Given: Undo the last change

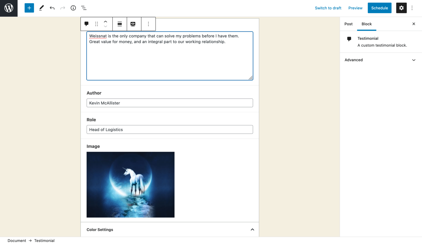Looking at the screenshot, I should tap(52, 8).
